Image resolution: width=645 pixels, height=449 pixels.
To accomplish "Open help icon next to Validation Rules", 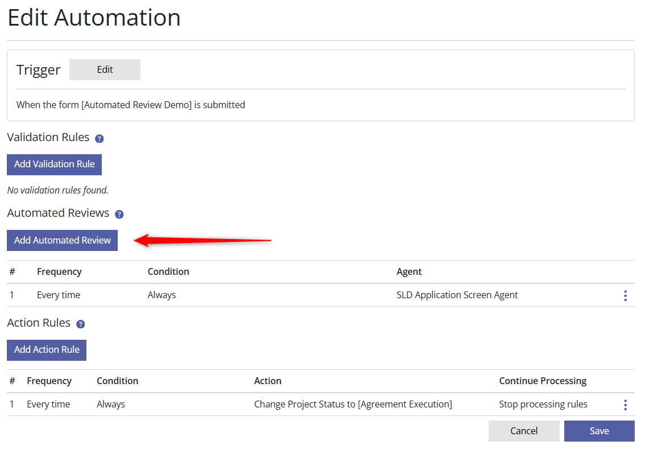I will [99, 139].
